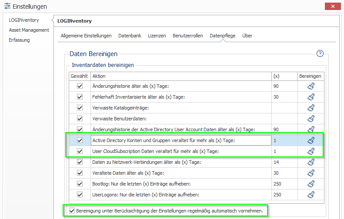This screenshot has height=219, width=344.
Task: Clean Active Directory Konten und Gruppen row
Action: coord(311,140)
